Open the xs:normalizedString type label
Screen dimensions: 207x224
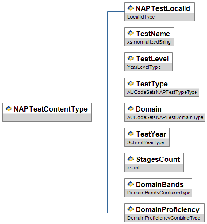click(149, 42)
